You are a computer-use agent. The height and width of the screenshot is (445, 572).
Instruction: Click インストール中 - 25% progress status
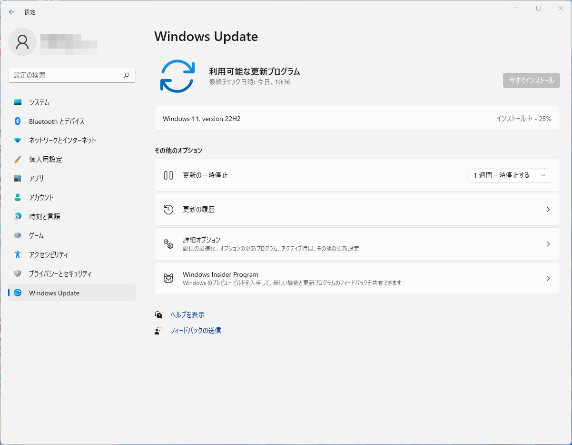pyautogui.click(x=524, y=119)
